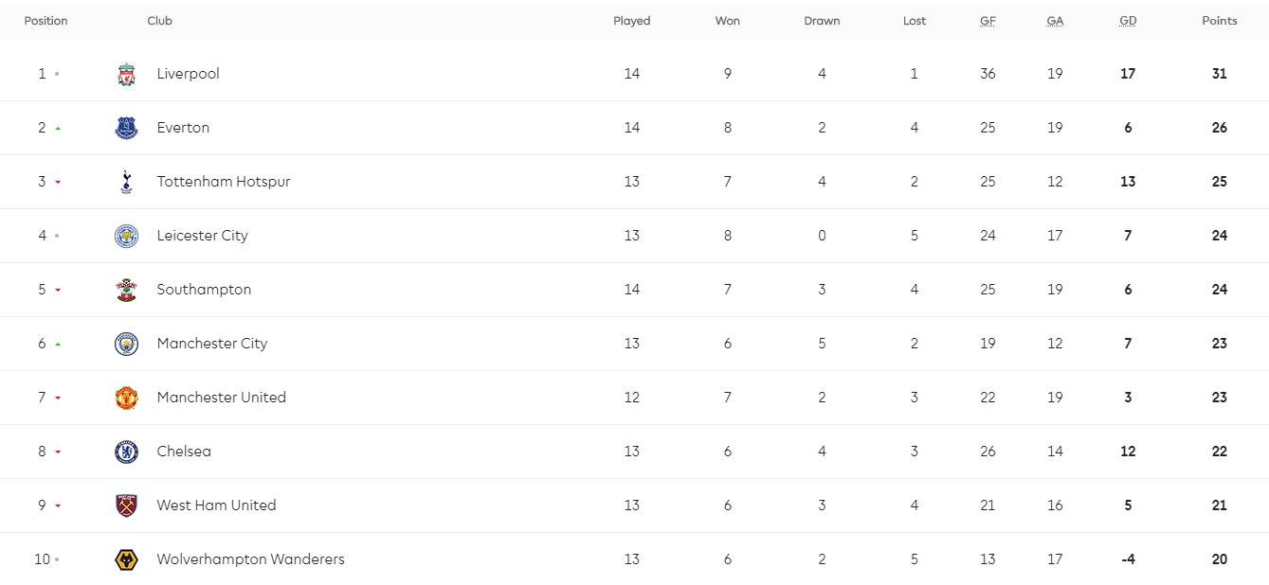Click the Leicester City fox badge
This screenshot has width=1269, height=585.
126,236
